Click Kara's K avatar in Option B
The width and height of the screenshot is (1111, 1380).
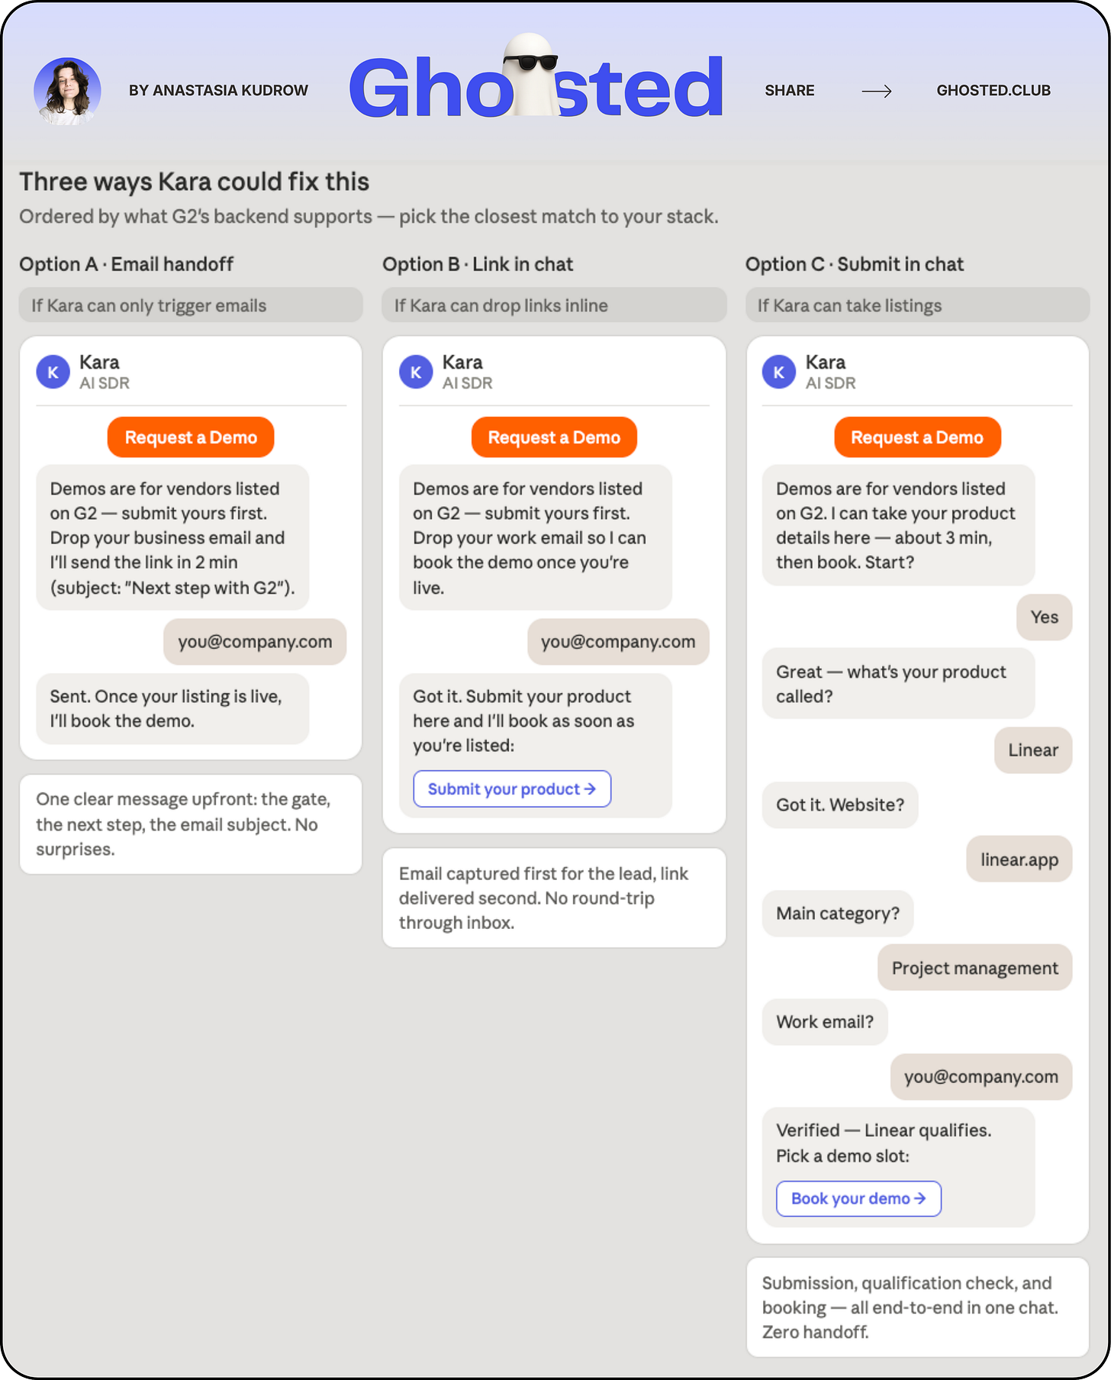(x=416, y=372)
